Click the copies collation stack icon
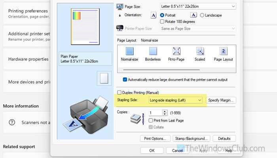 coord(136,118)
